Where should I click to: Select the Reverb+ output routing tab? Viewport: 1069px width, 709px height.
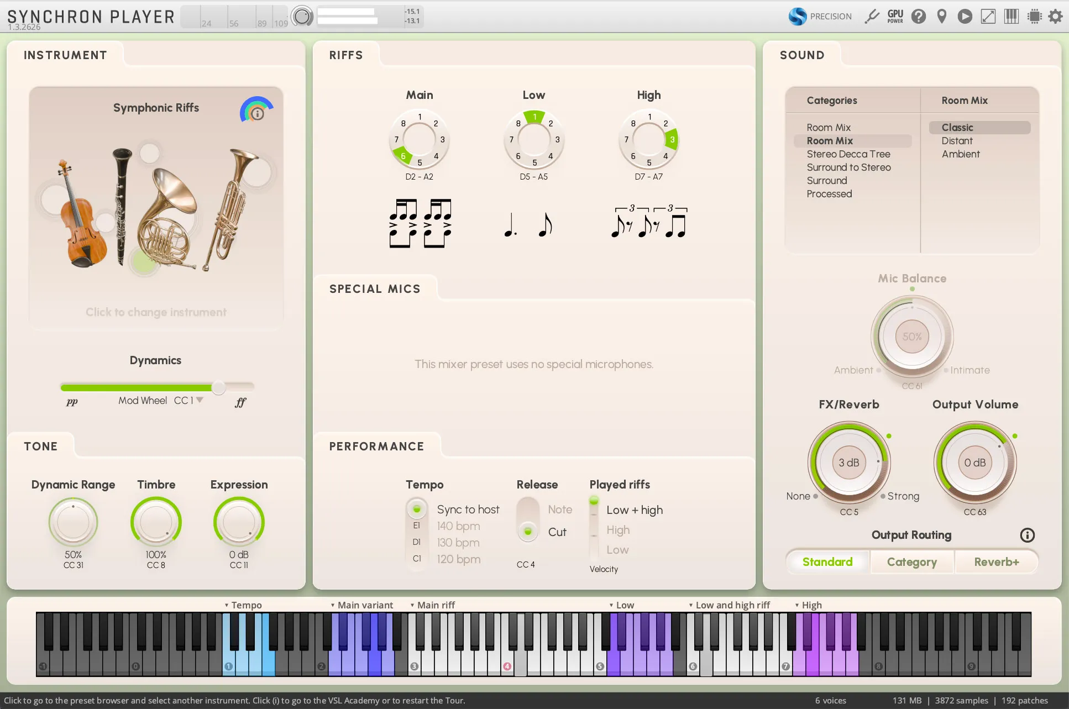(x=996, y=562)
